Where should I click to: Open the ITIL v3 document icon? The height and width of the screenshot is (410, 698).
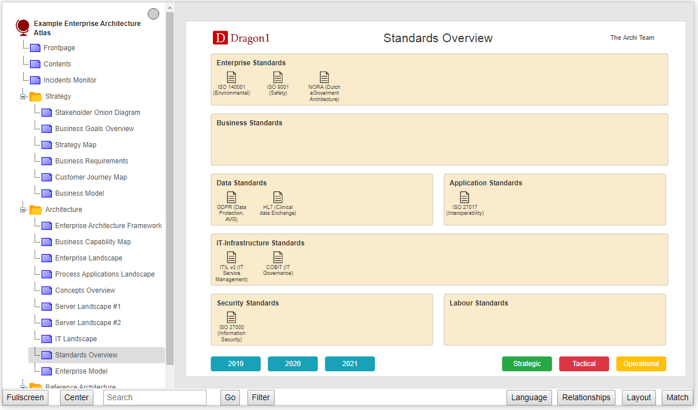click(x=231, y=257)
